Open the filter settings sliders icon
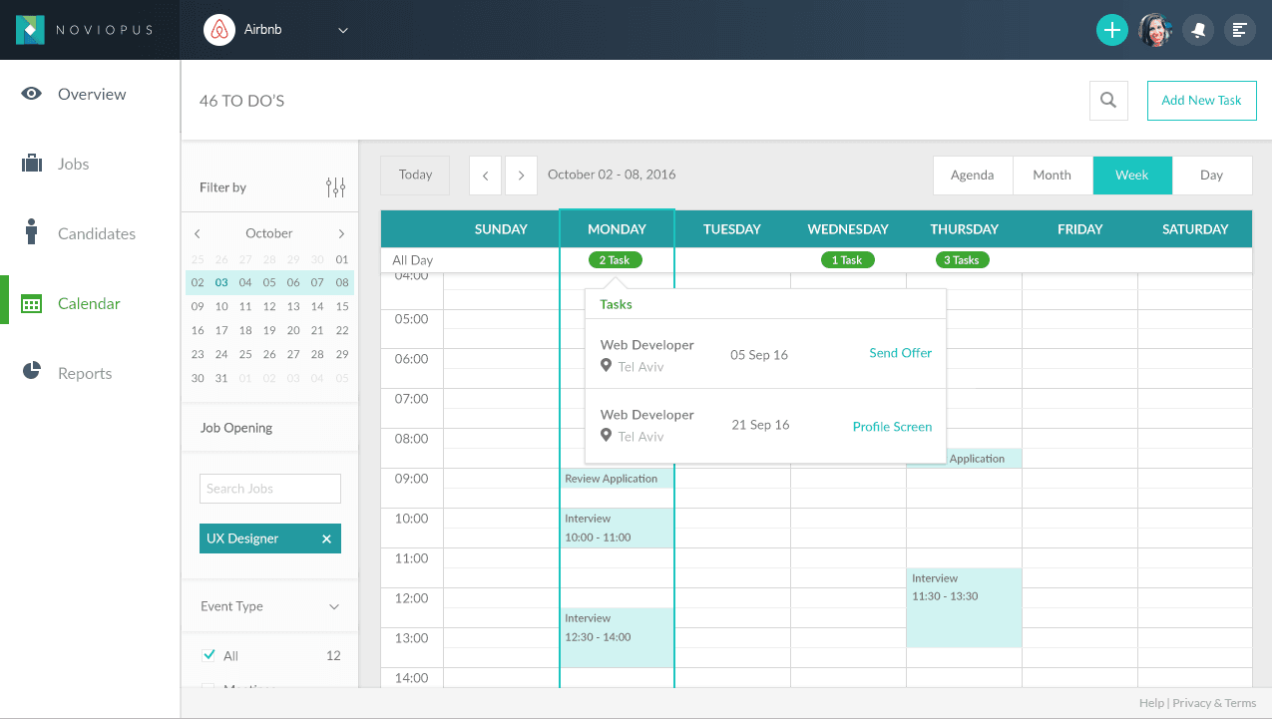This screenshot has height=719, width=1272. tap(336, 186)
